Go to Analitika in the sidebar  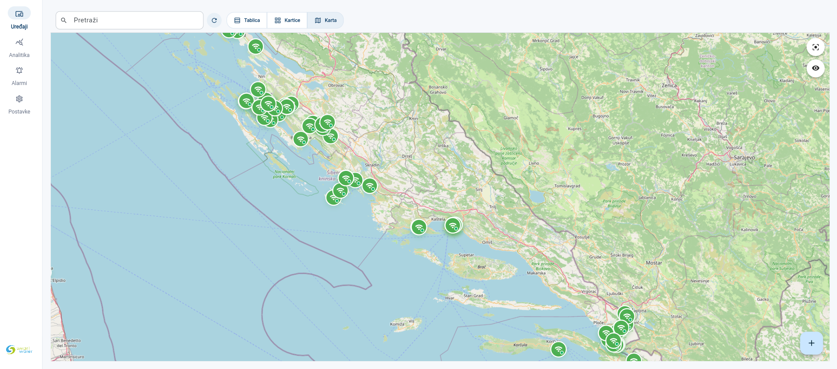pos(19,48)
